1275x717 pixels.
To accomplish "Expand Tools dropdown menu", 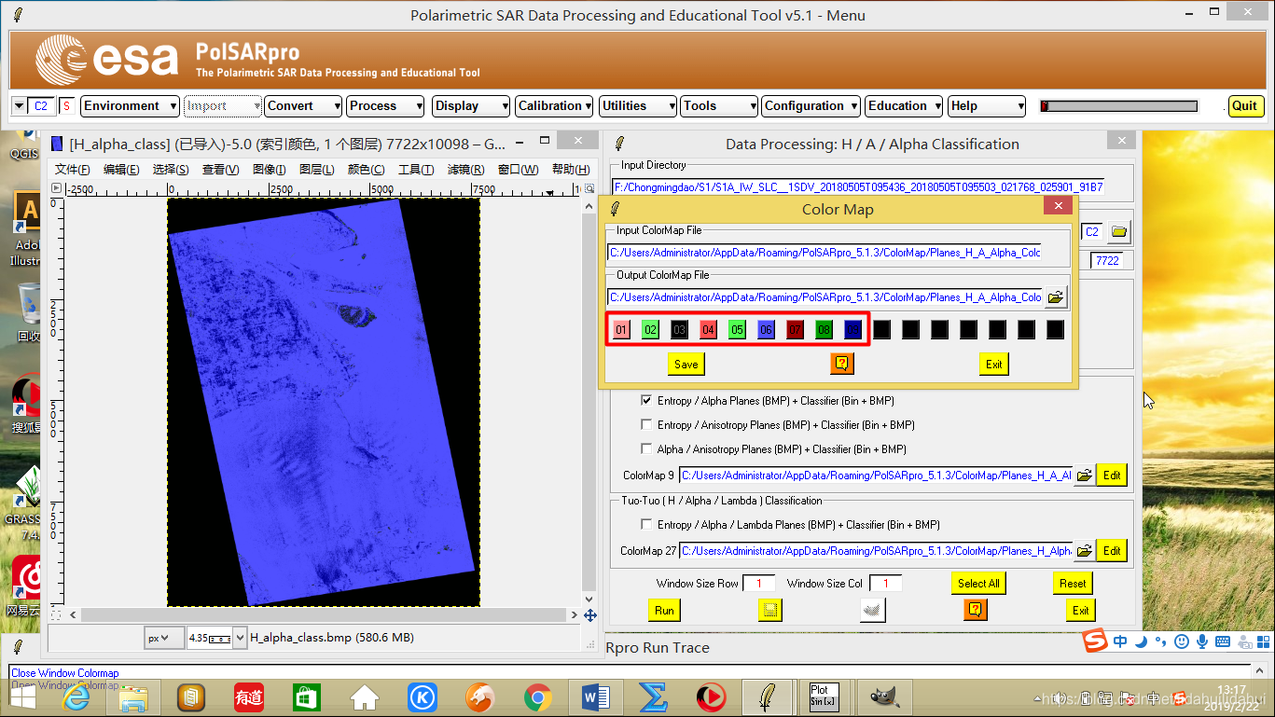I will pos(718,106).
